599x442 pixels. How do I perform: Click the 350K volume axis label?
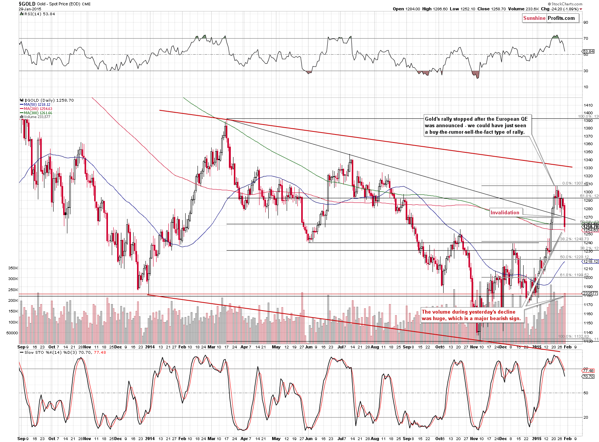point(13,268)
